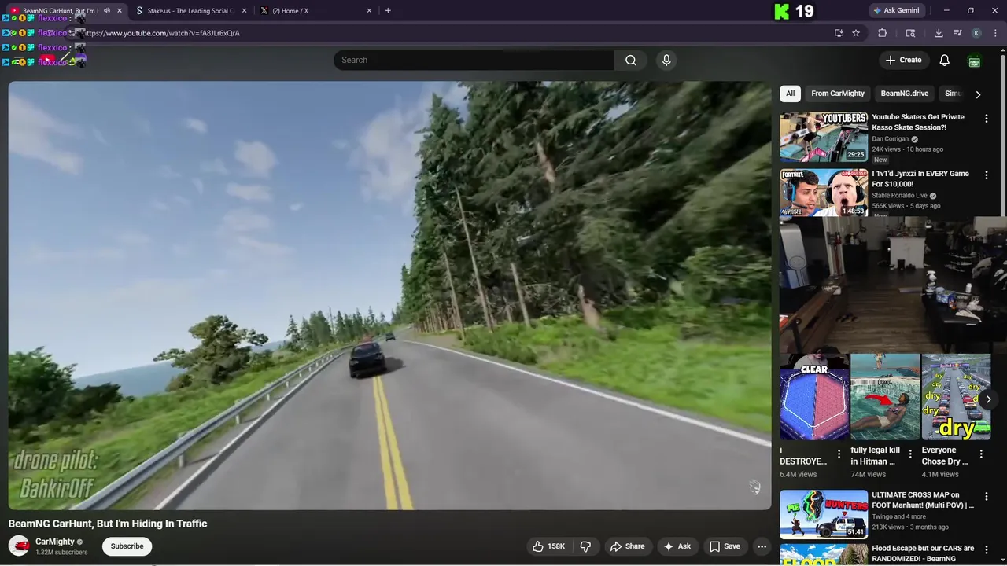Screen dimensions: 1007x566
Task: Start voice search with the microphone icon
Action: (x=666, y=61)
